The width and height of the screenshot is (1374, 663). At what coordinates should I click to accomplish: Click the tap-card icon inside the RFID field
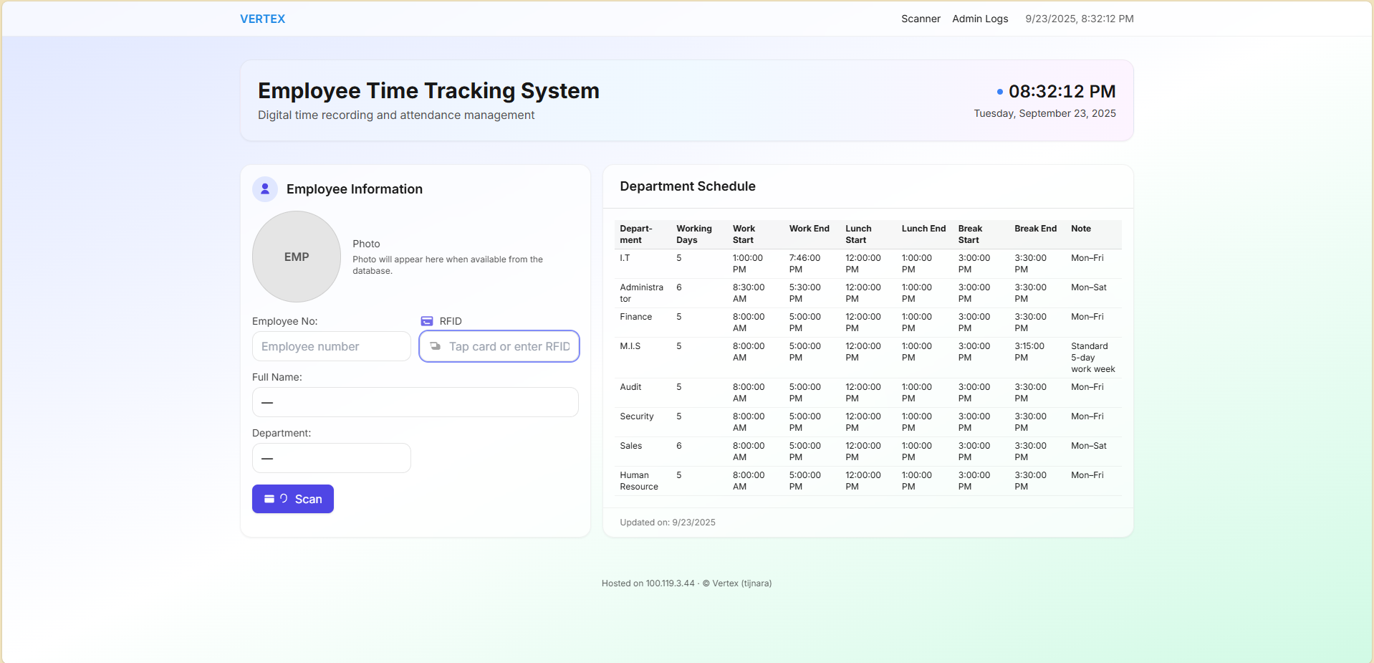pyautogui.click(x=435, y=346)
